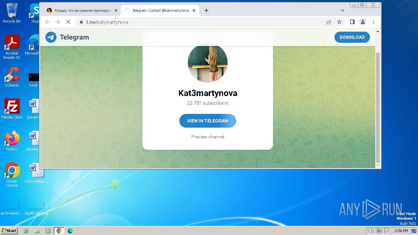Launch CCleaner from desktop

click(12, 77)
